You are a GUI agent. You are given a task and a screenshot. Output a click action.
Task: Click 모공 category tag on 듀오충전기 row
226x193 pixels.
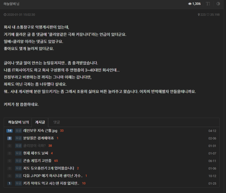pos(18,168)
